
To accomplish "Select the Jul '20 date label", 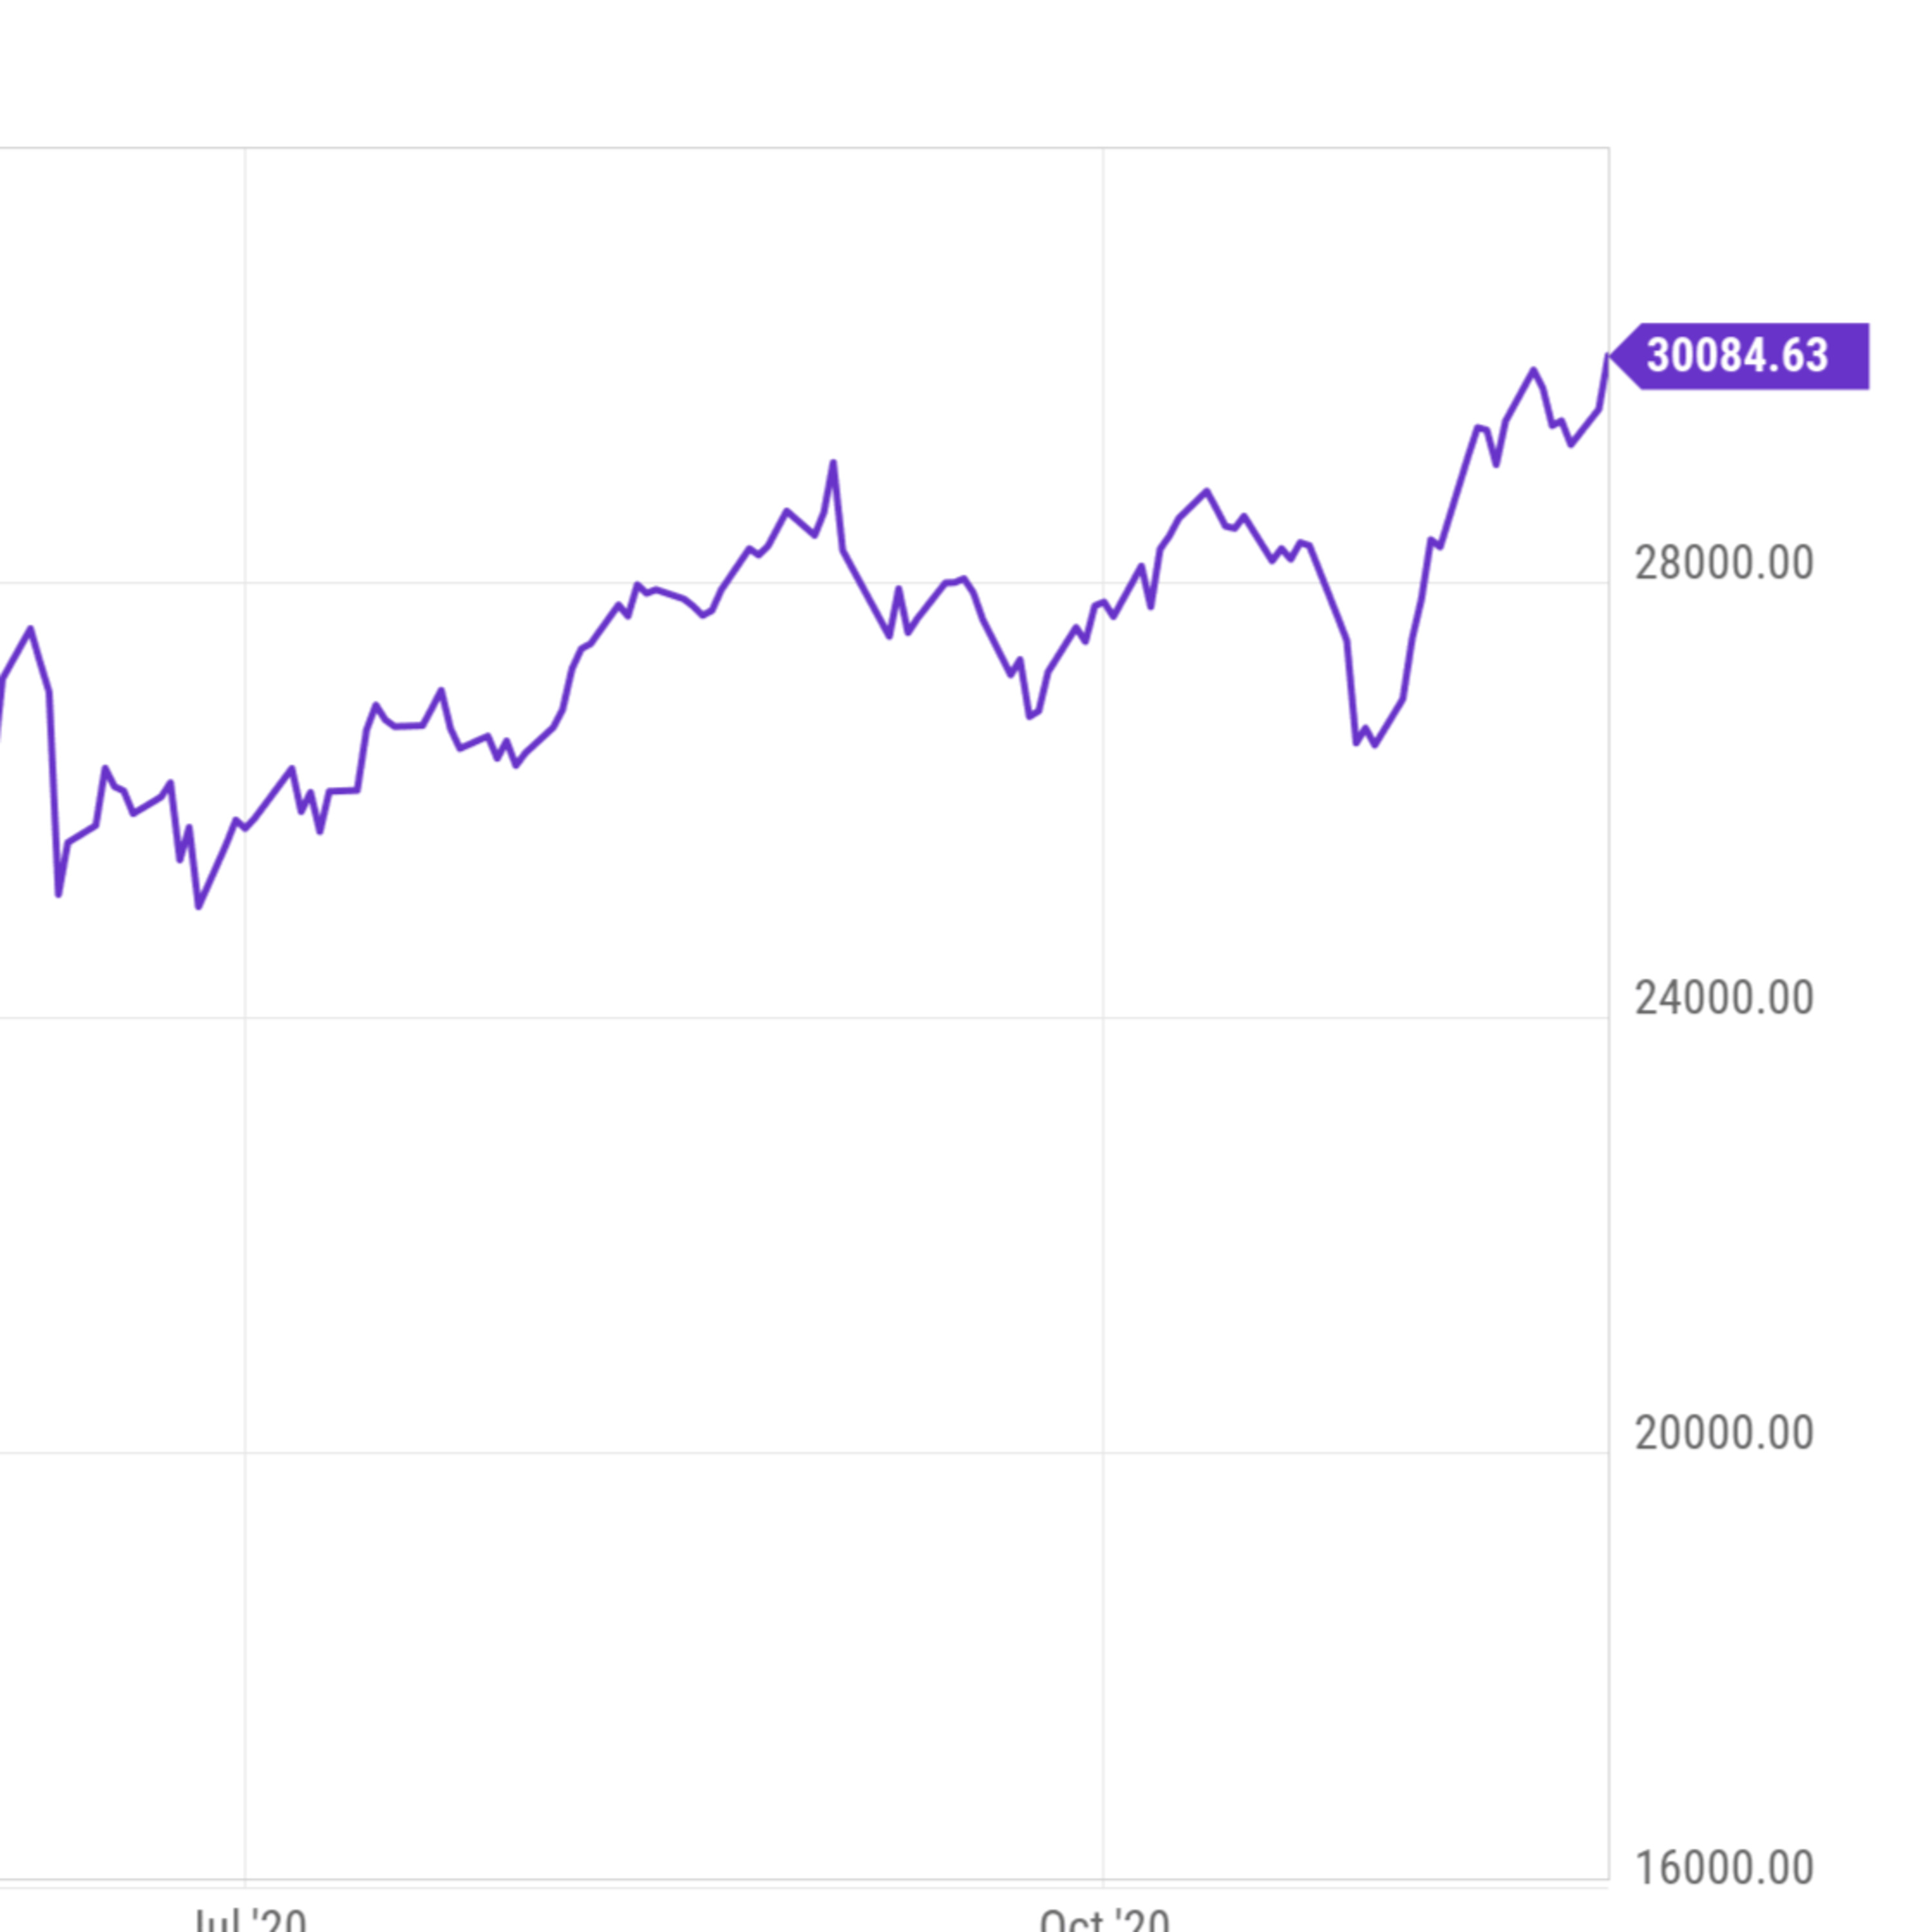I will (x=250, y=1918).
